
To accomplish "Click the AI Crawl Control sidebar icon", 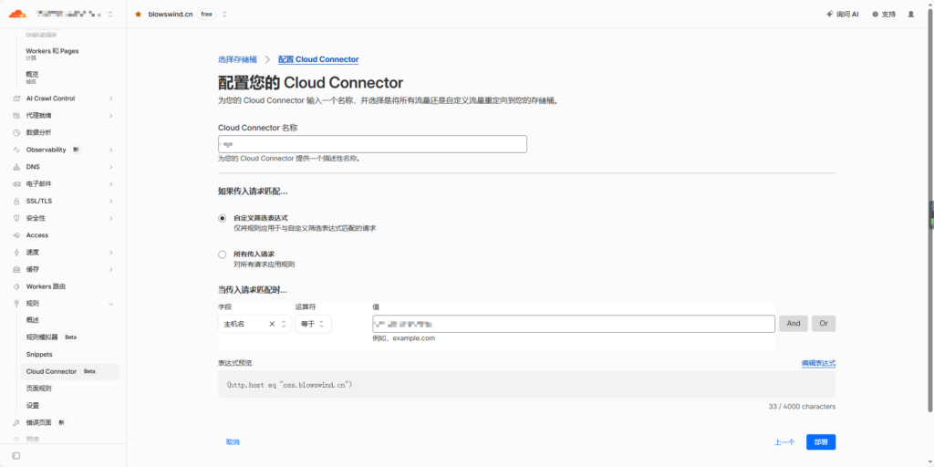I will 16,99.
